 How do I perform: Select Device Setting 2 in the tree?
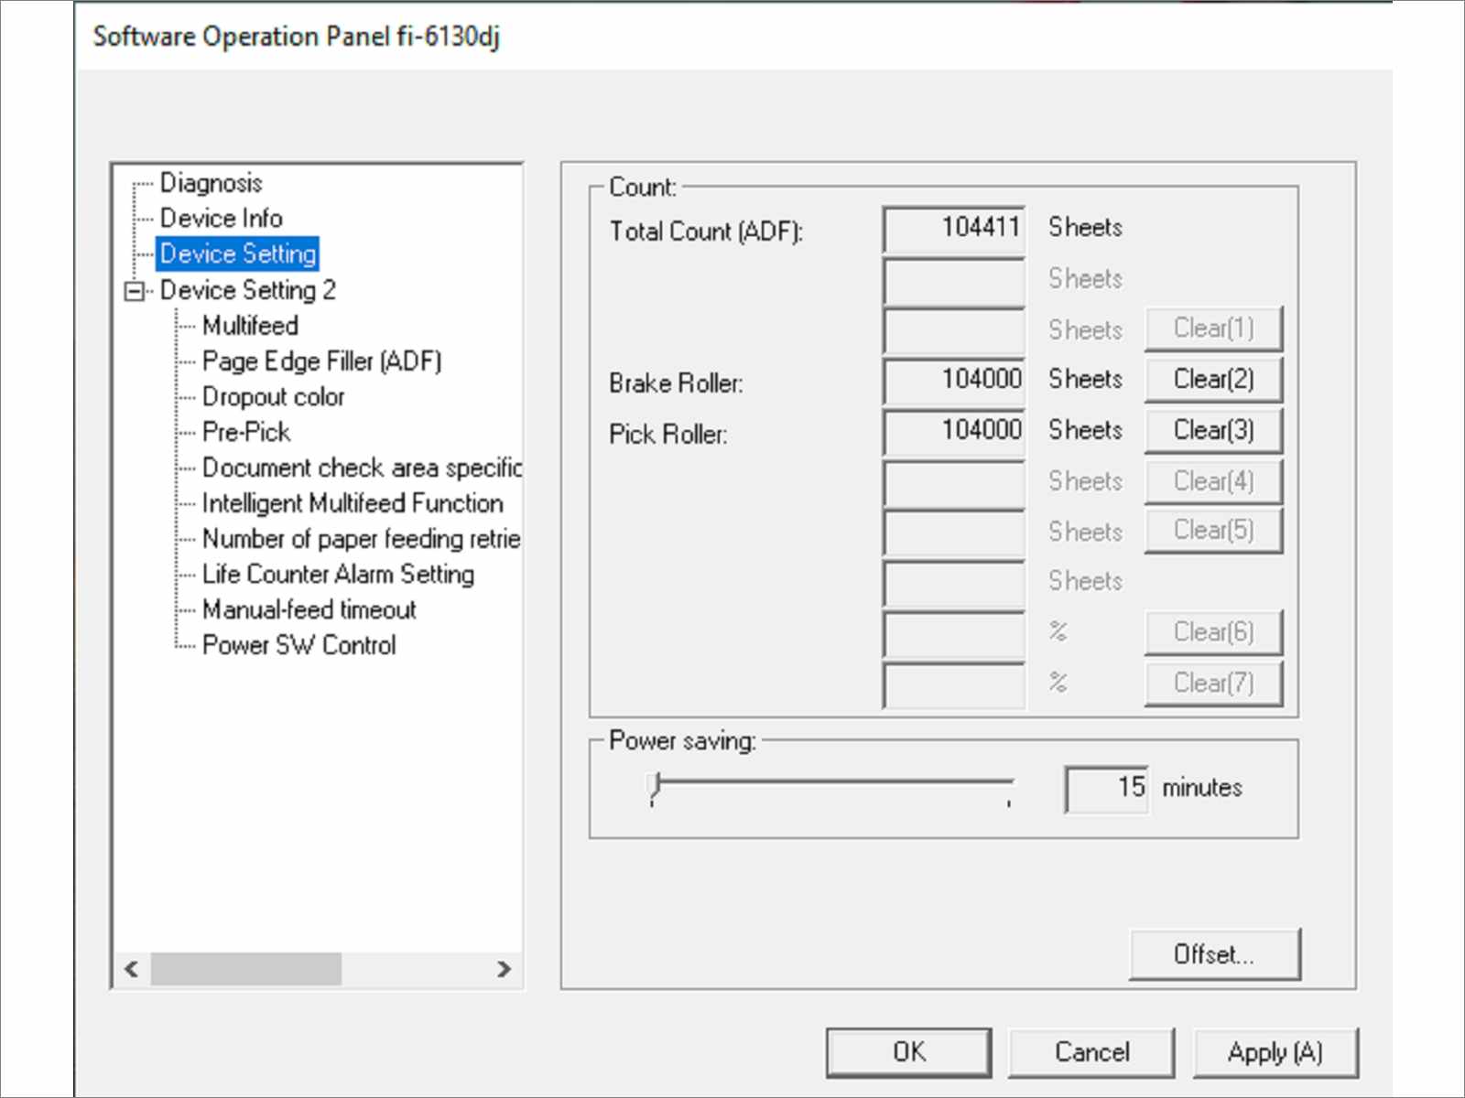247,290
